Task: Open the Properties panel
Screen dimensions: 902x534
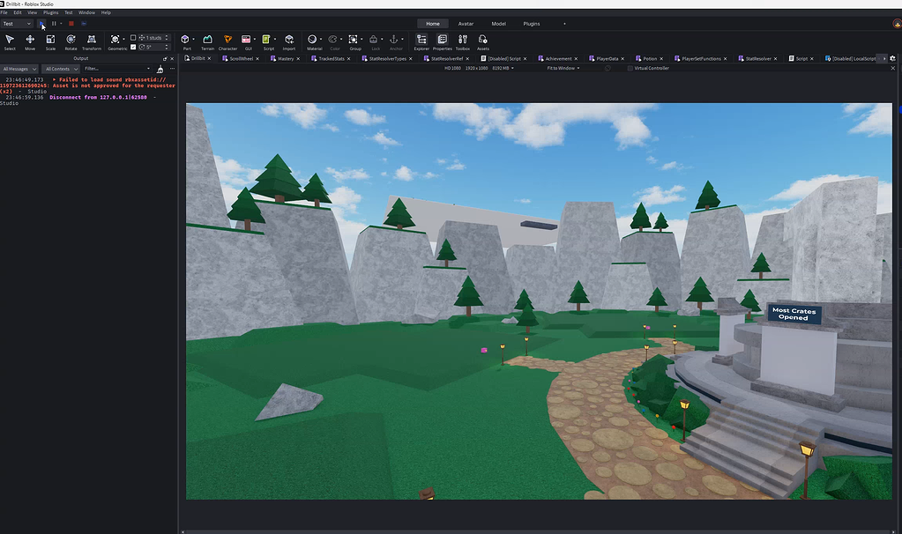Action: pos(443,42)
